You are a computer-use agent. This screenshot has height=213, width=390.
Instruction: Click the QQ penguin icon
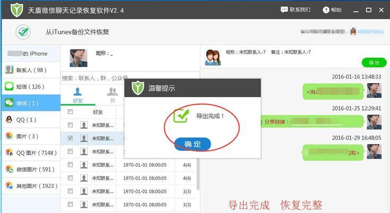click(x=9, y=119)
